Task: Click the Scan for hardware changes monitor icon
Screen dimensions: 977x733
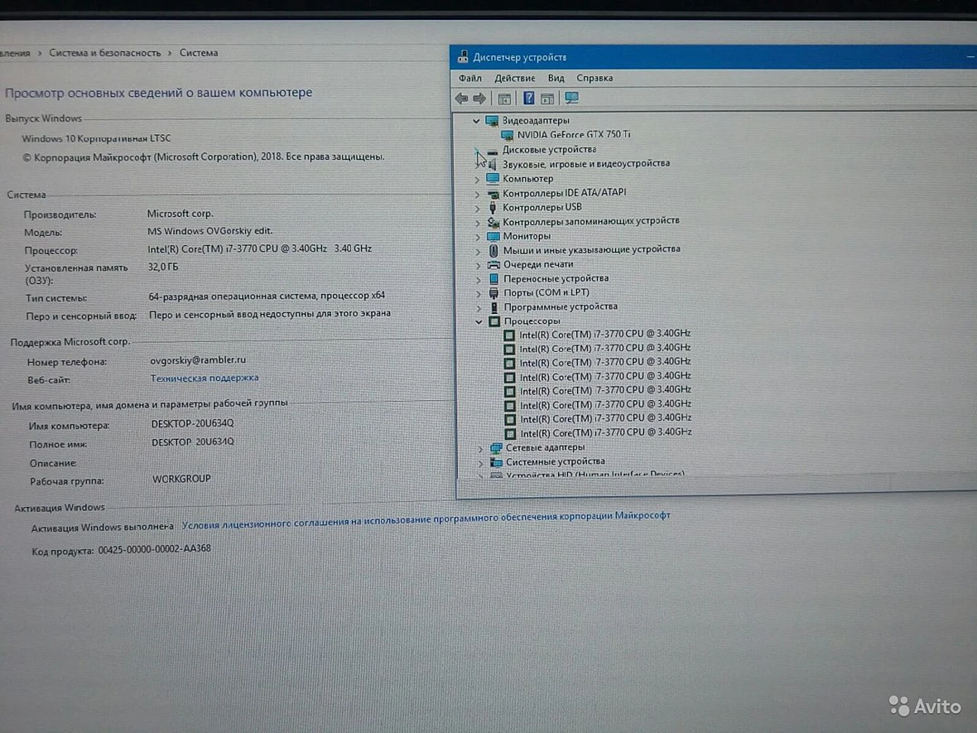Action: [571, 98]
